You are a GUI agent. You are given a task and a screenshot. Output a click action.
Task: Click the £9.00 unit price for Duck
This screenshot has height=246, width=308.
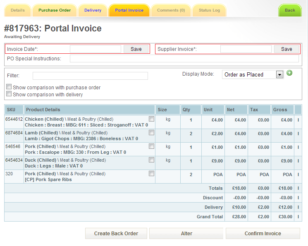point(217,161)
